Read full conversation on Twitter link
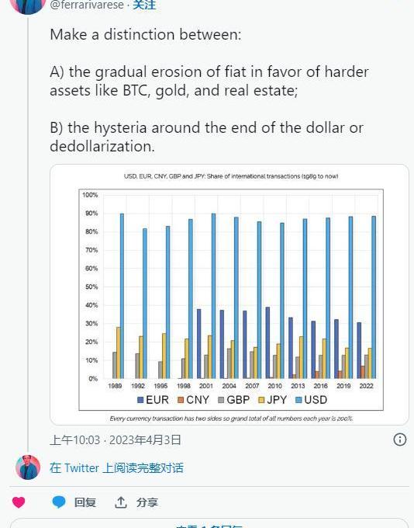Screen dimensions: 414x528 [116, 467]
